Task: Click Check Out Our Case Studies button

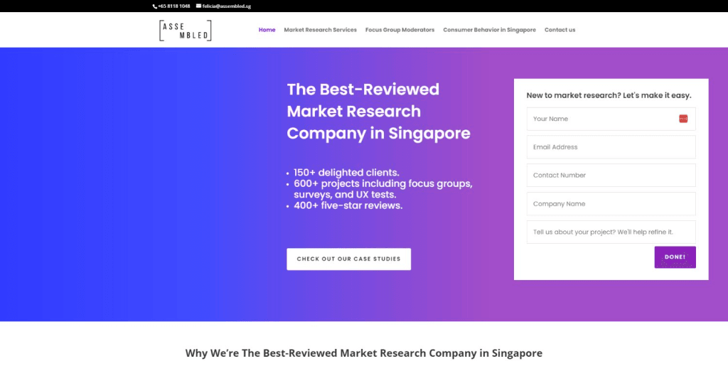Action: (348, 259)
